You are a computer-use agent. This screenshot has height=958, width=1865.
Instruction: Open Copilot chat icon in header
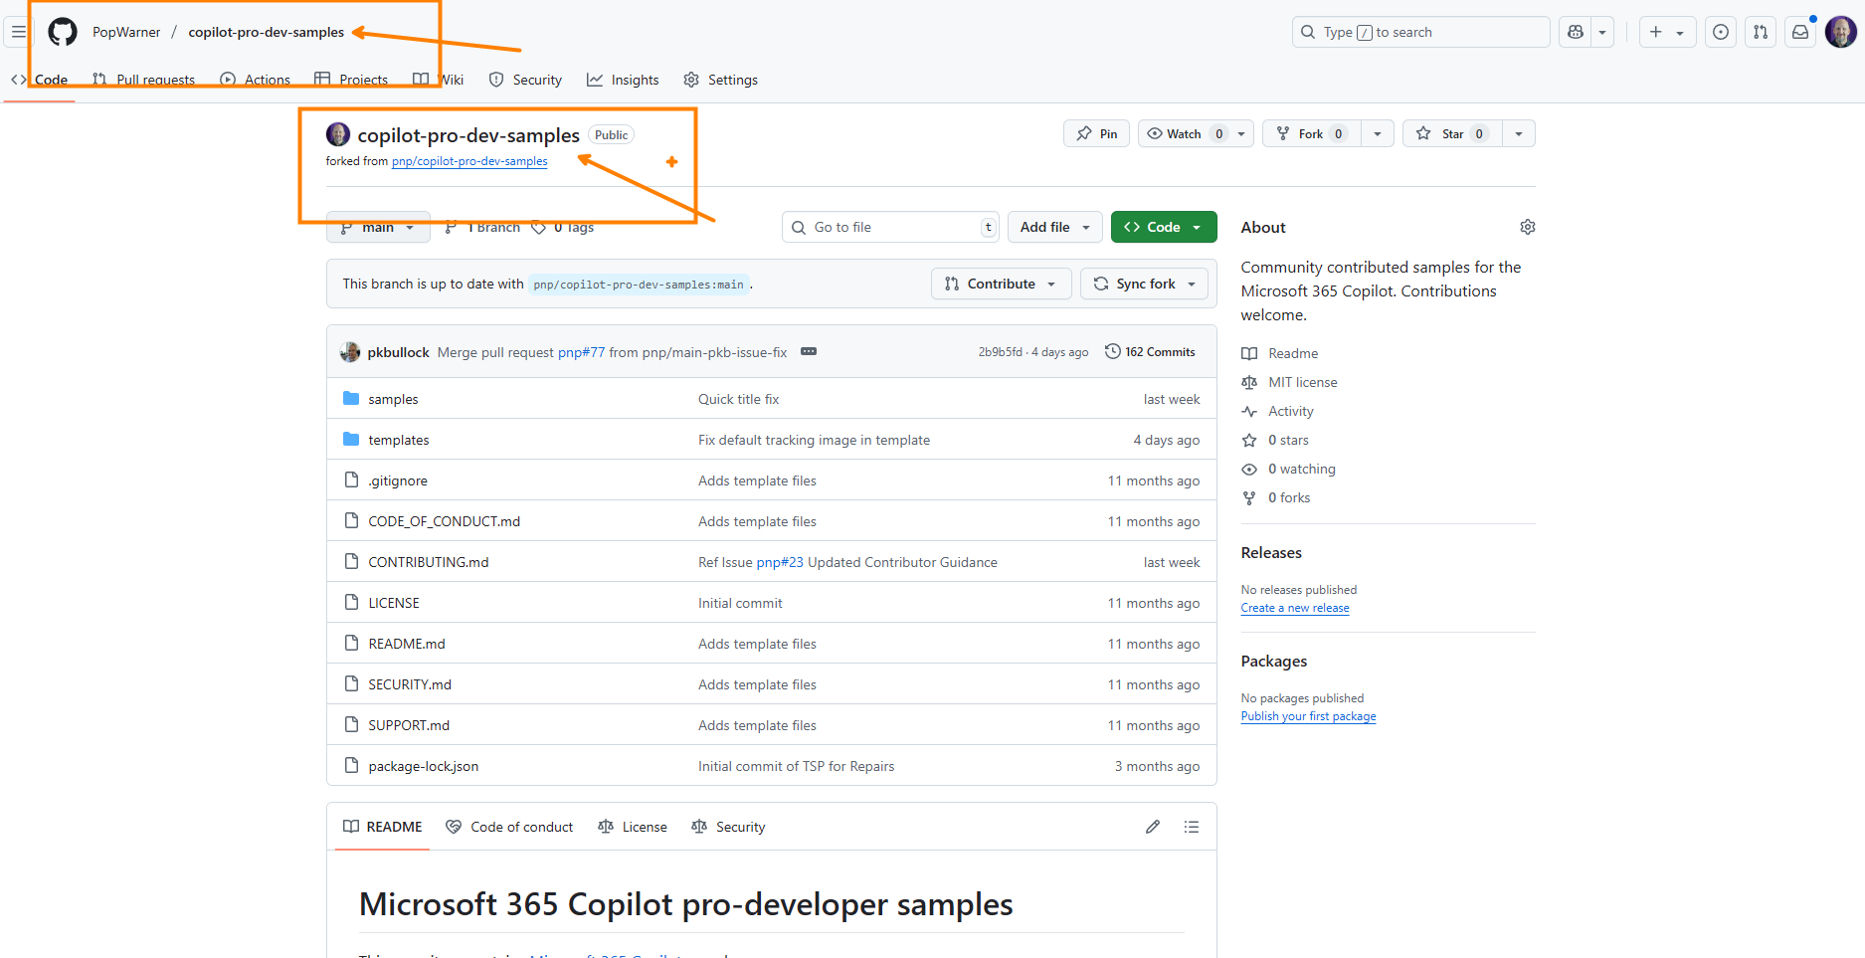point(1576,32)
